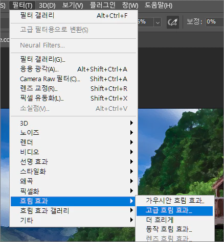Image resolution: width=224 pixels, height=242 pixels.
Task: Expand the 흐림 효과 submenu
Action: 74,201
